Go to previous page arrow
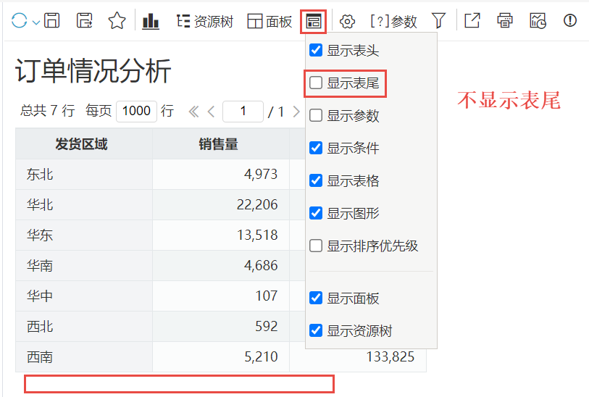 point(212,112)
